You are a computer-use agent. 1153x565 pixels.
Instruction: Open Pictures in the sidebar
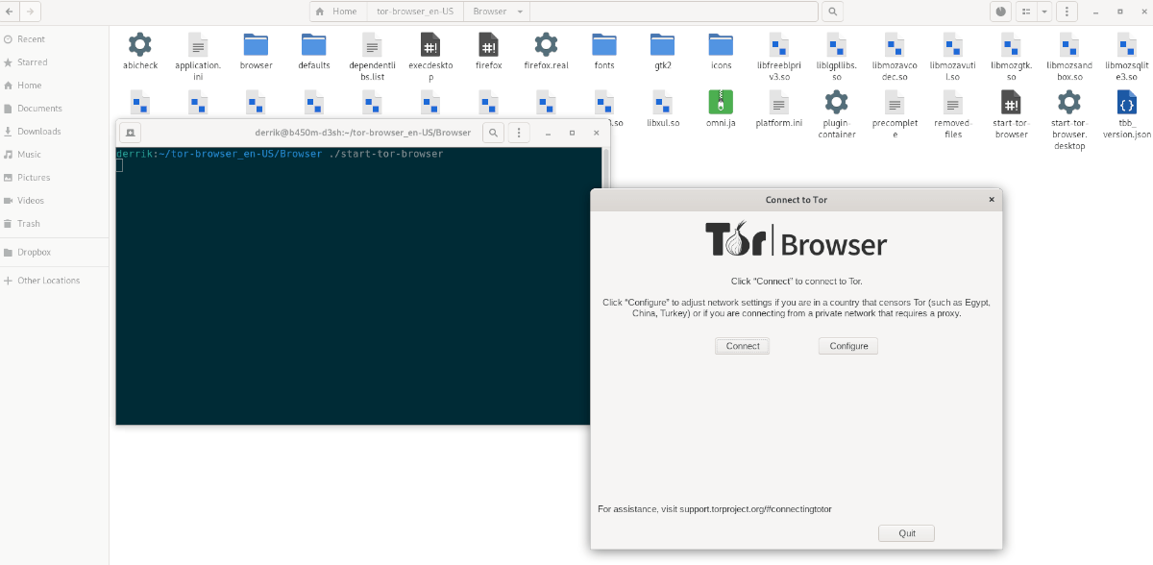pyautogui.click(x=55, y=178)
